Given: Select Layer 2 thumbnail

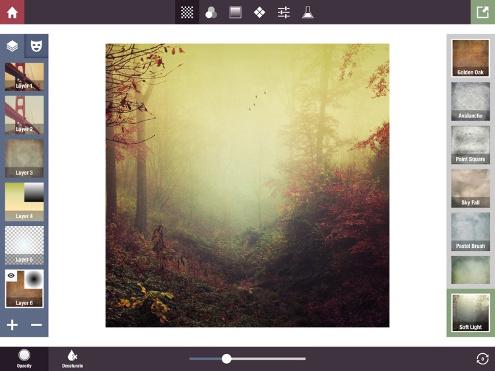Looking at the screenshot, I should (24, 115).
